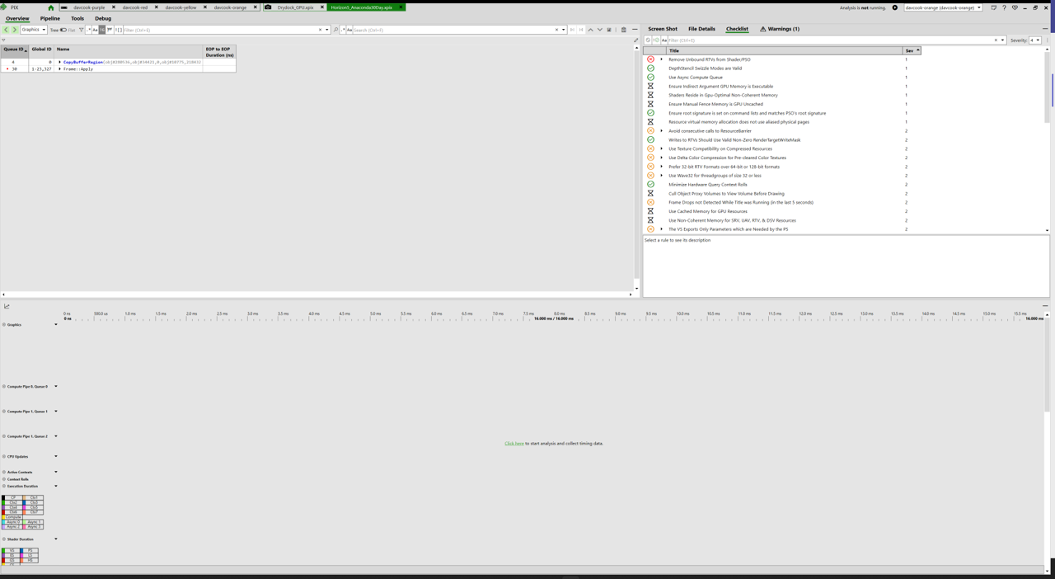1055x579 pixels.
Task: Click the 'Click here' start analysis link
Action: point(514,444)
